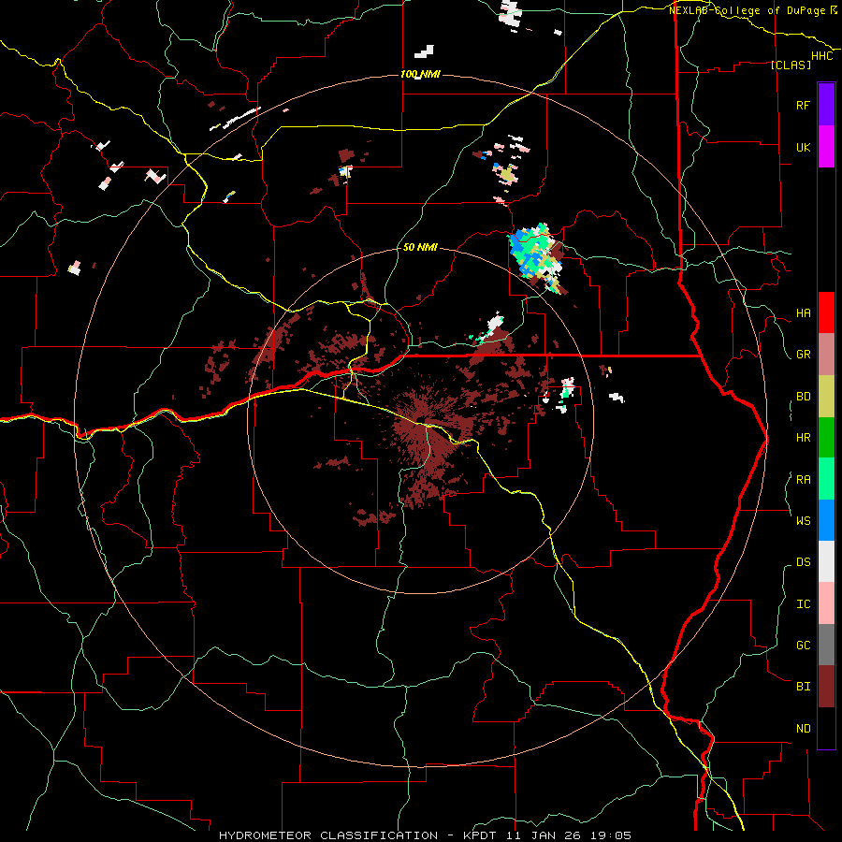Click the DS white legend swatch
This screenshot has width=842, height=842.
(826, 561)
